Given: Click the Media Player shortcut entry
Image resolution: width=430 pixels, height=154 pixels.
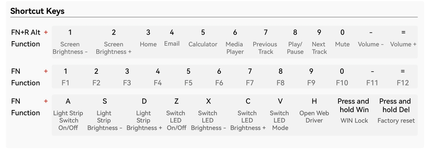Looking at the screenshot, I should [x=235, y=48].
